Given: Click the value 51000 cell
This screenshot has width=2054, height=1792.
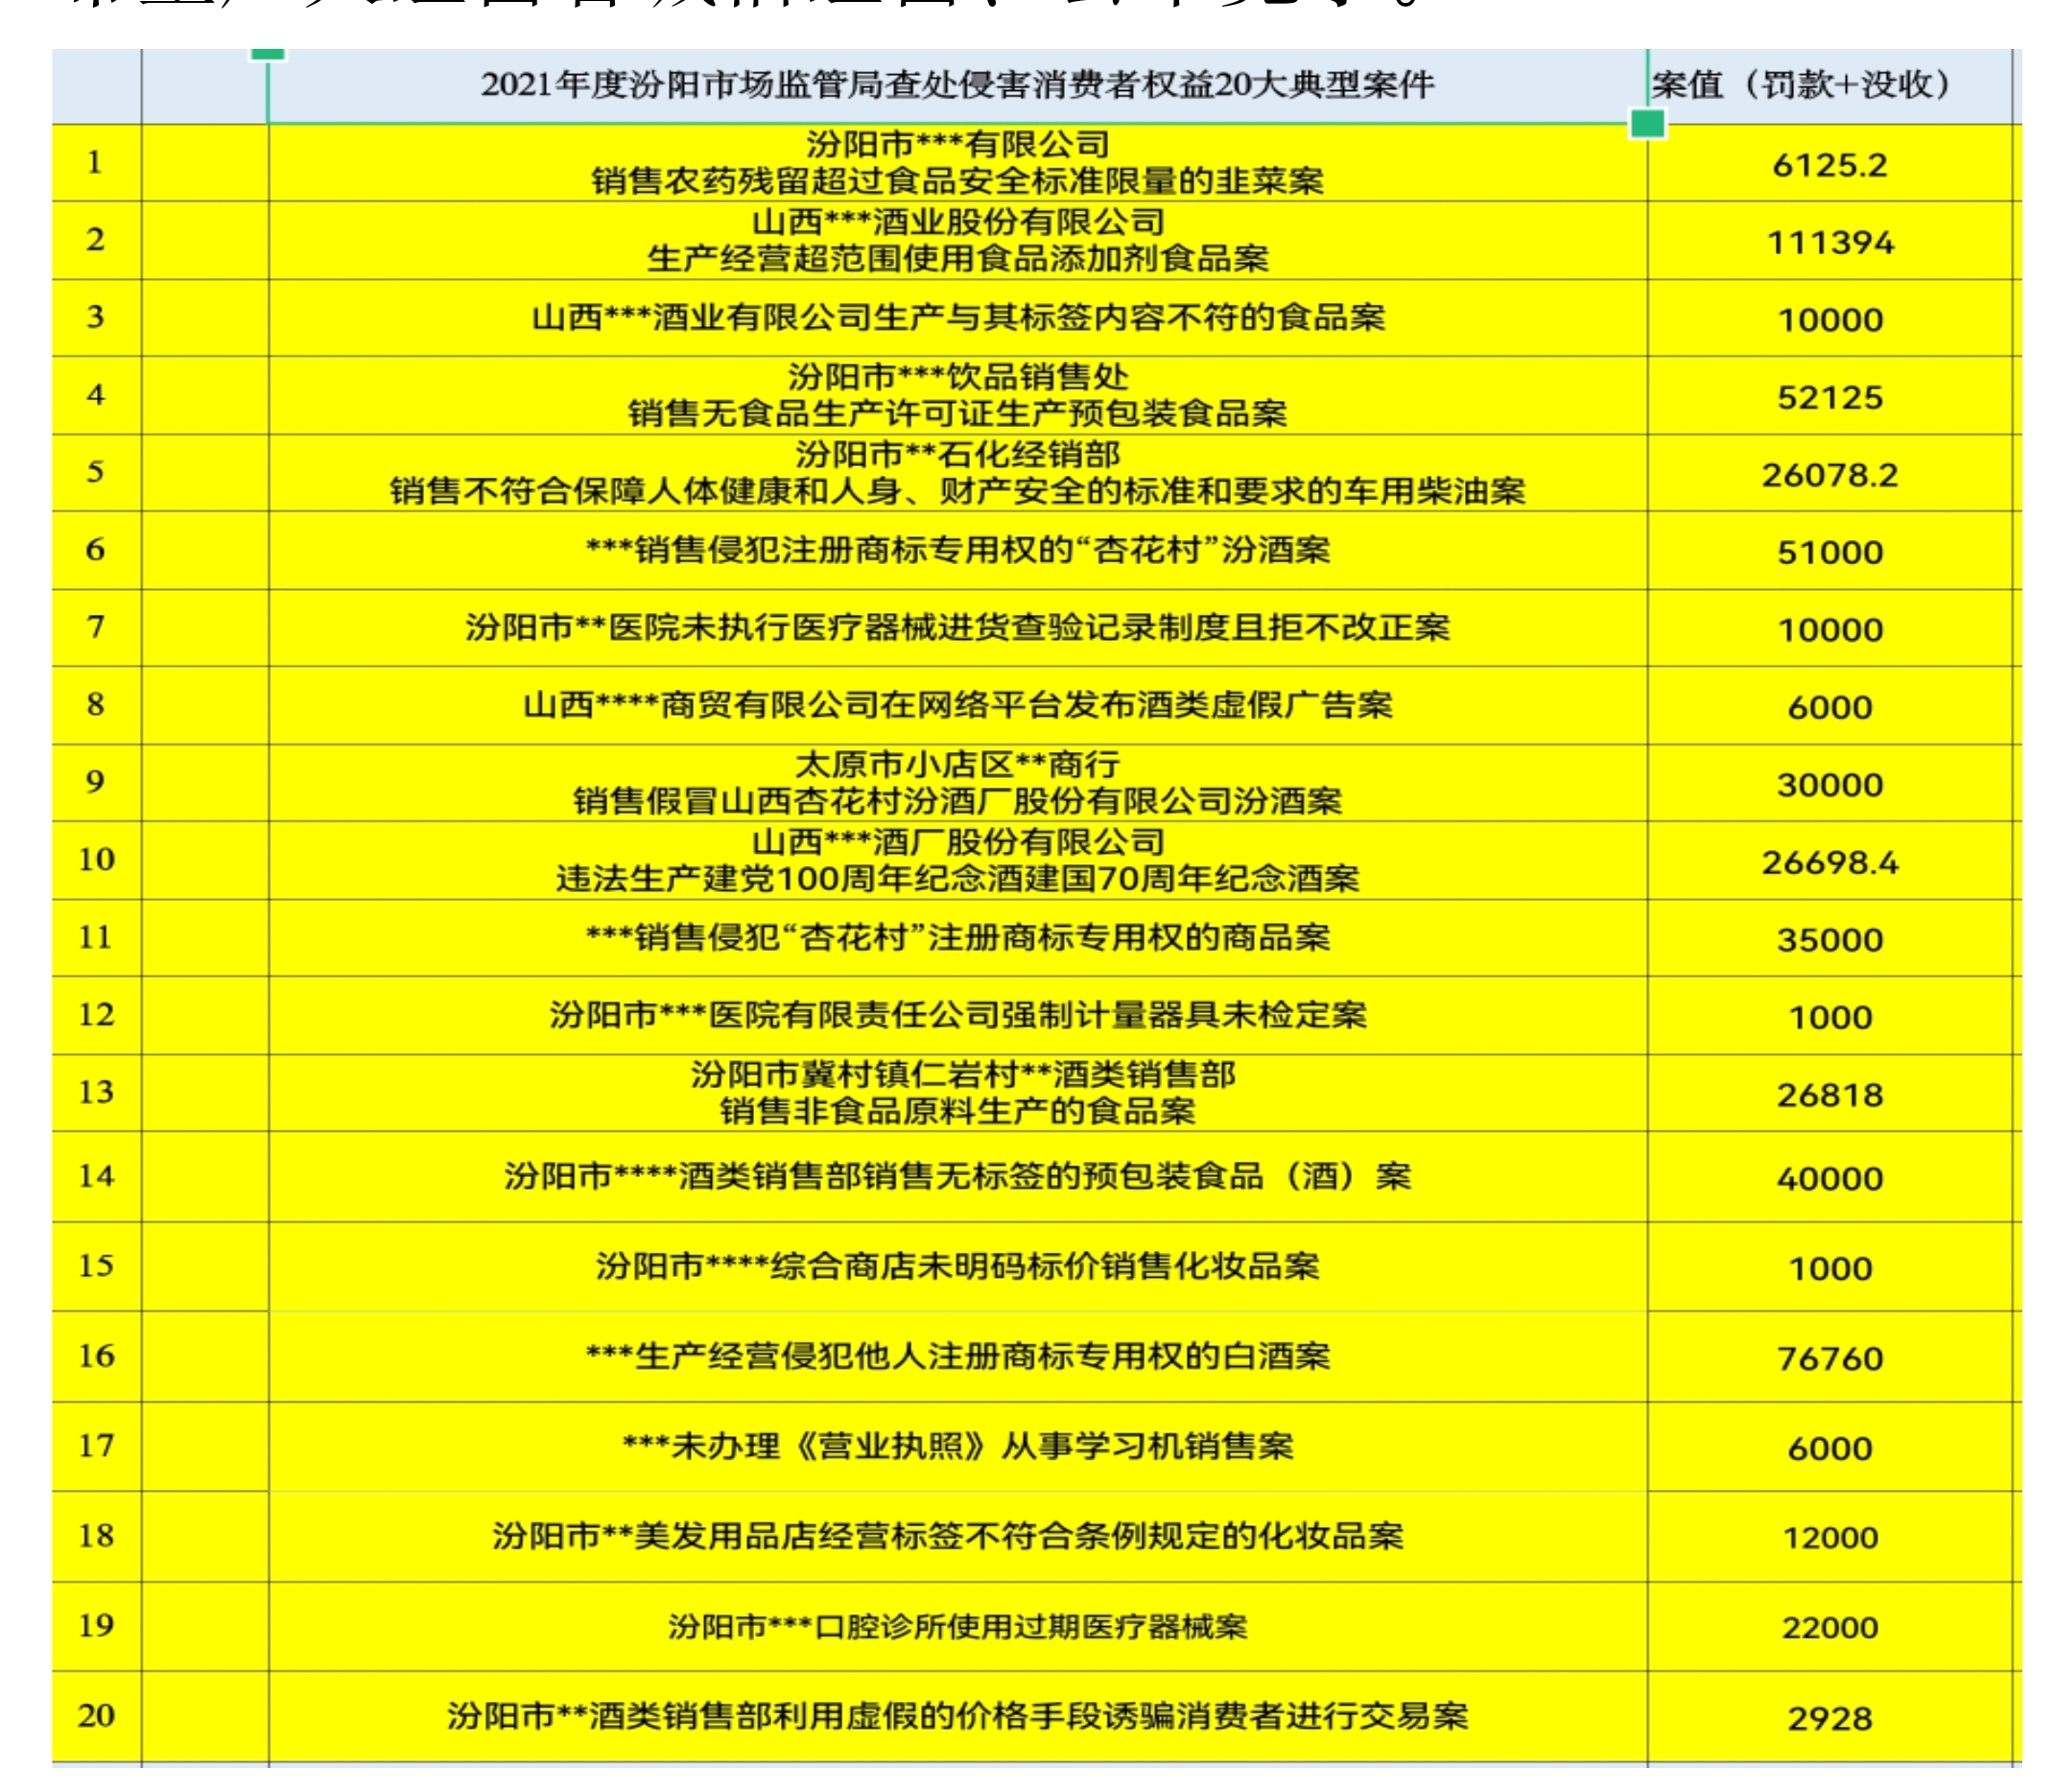Looking at the screenshot, I should 1829,552.
